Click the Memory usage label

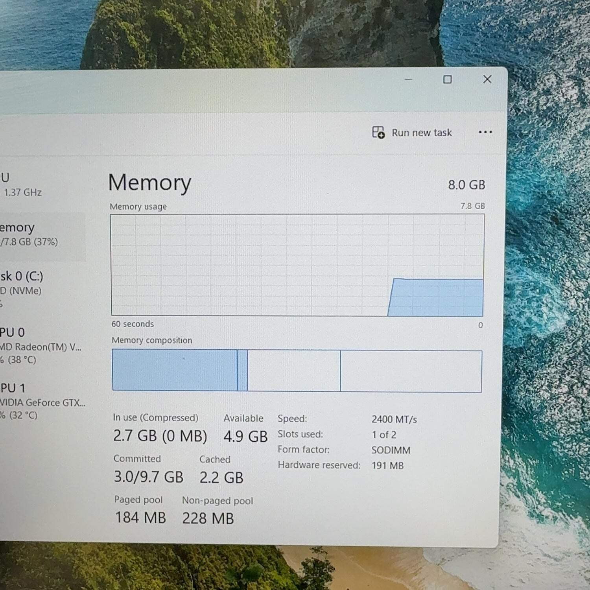(x=138, y=206)
